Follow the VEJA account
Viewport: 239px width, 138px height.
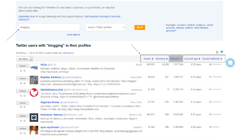tap(23, 66)
